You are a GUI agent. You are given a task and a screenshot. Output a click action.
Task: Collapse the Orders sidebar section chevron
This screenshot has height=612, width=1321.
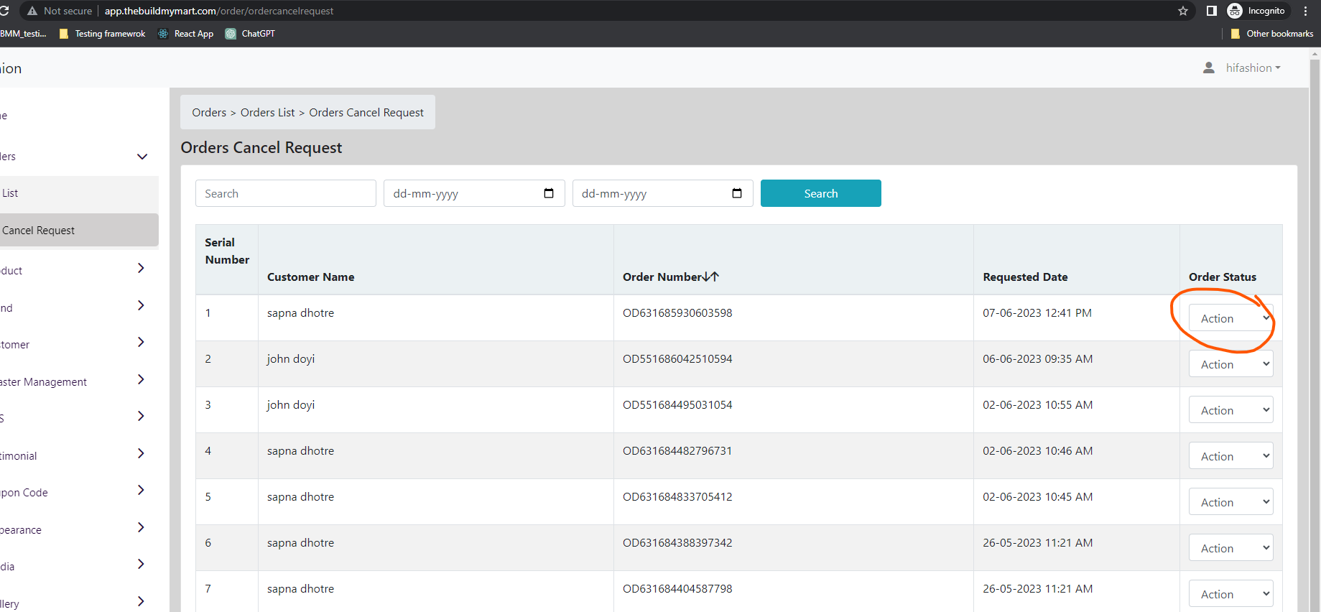[142, 157]
